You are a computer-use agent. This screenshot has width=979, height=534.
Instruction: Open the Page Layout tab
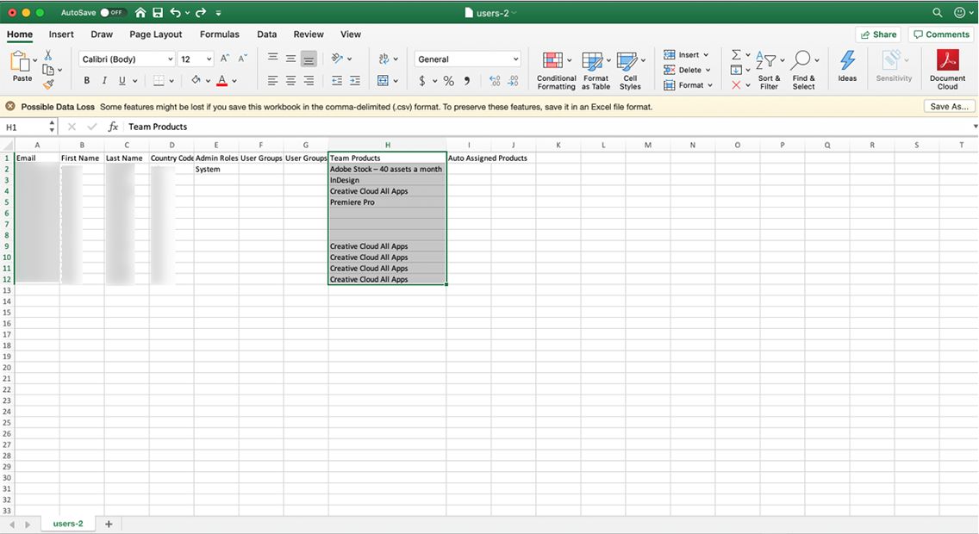point(155,34)
